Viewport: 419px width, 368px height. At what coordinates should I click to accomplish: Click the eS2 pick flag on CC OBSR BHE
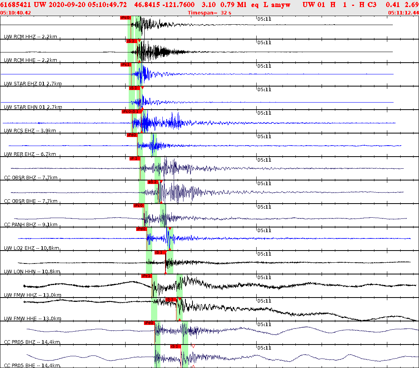(x=153, y=182)
